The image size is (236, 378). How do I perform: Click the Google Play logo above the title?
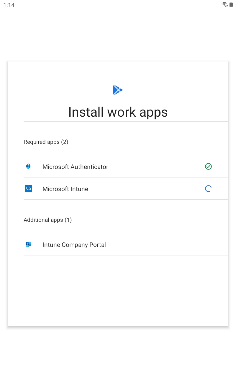pos(117,90)
